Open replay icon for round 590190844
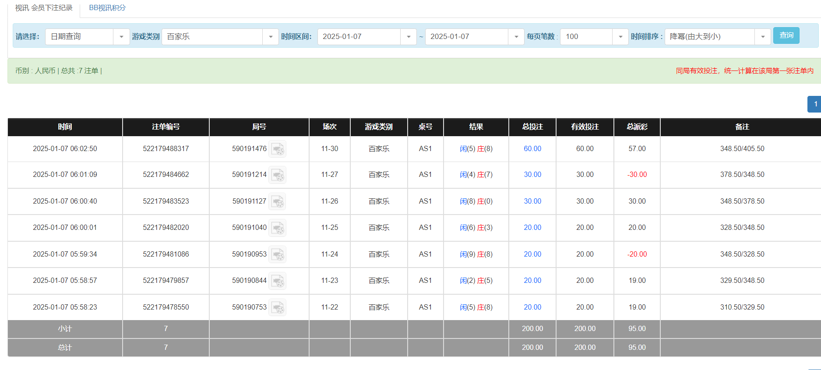The image size is (821, 370). [x=277, y=281]
